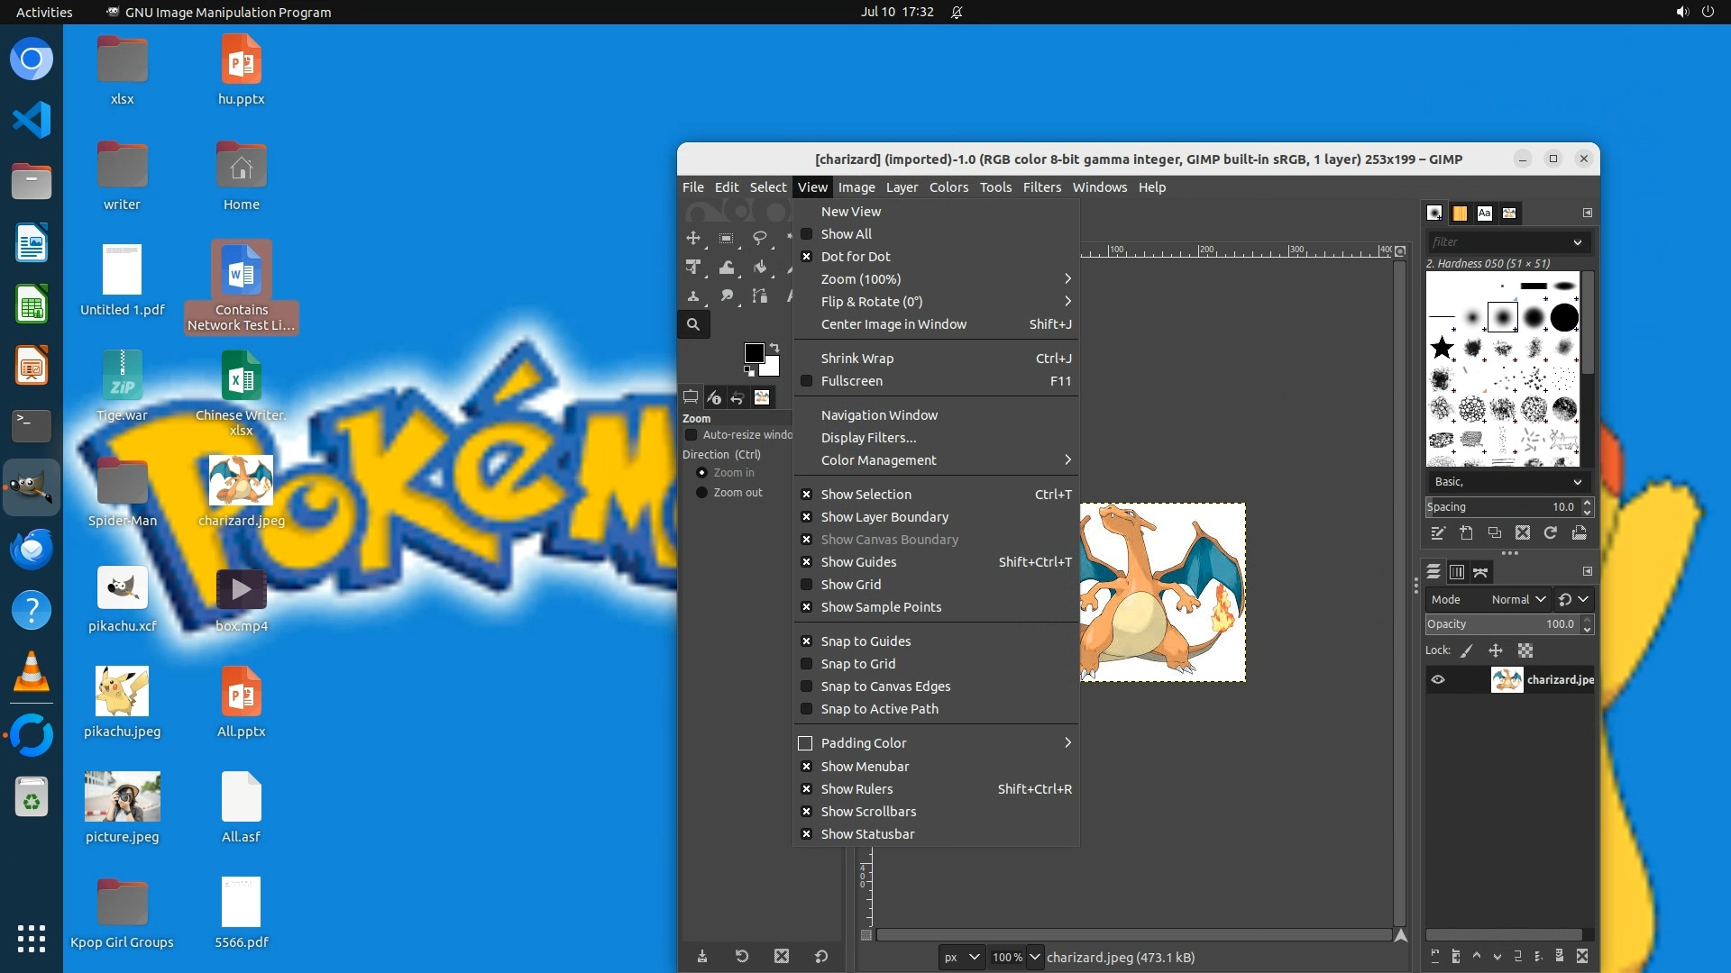Enable Show Grid in View menu

(850, 585)
